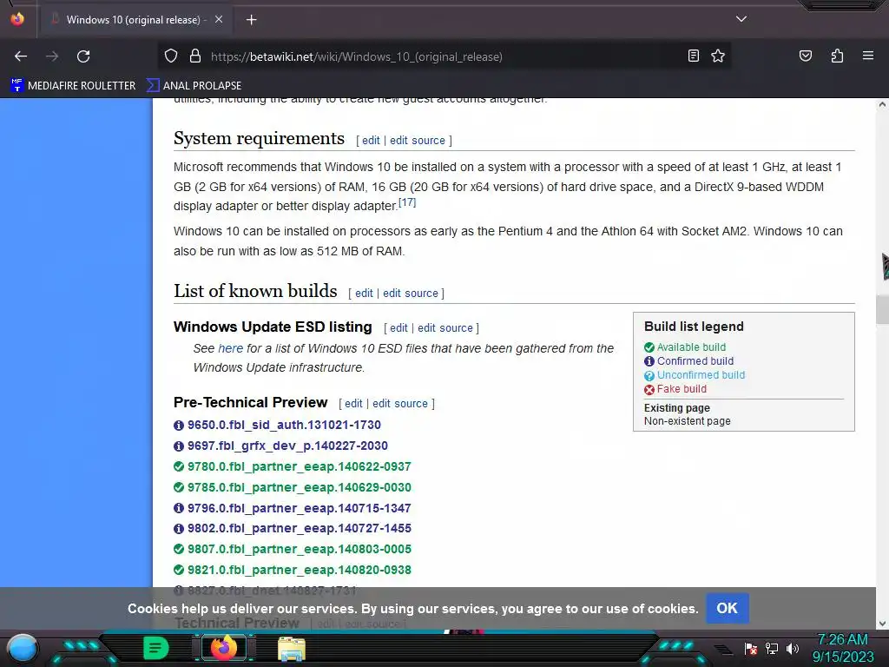Screen dimensions: 889x667
Task: Edit Pre-Technical Preview section
Action: pyautogui.click(x=353, y=403)
